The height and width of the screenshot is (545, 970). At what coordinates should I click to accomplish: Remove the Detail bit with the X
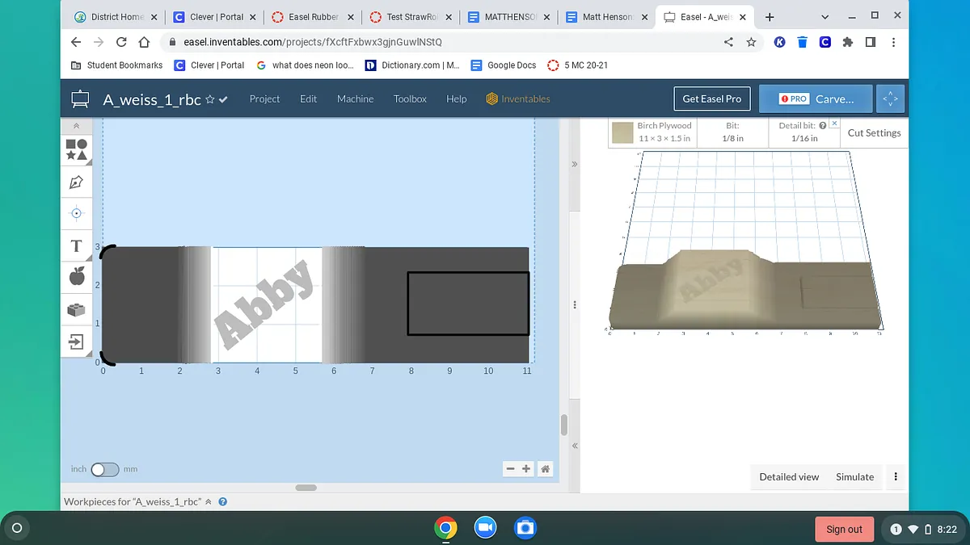click(x=834, y=124)
